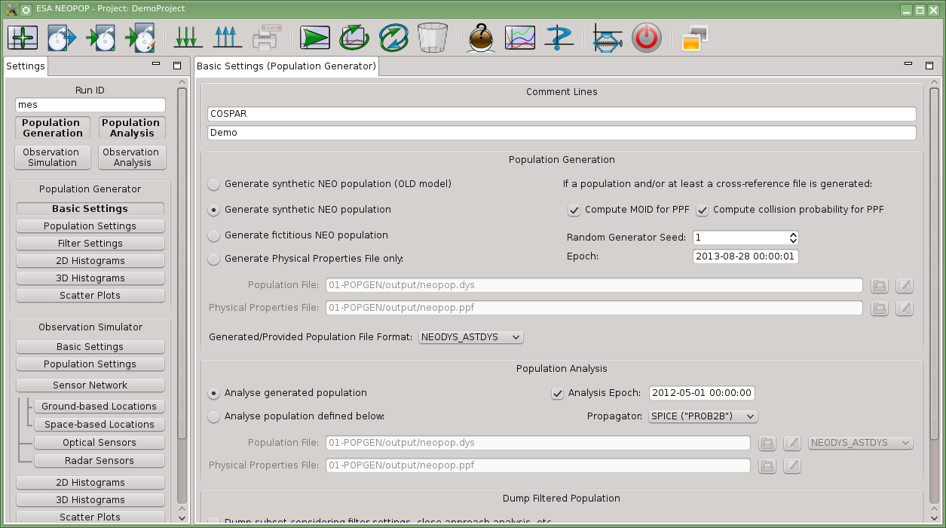Click the blue clamp tool toolbar icon
The width and height of the screenshot is (946, 528).
tap(608, 37)
